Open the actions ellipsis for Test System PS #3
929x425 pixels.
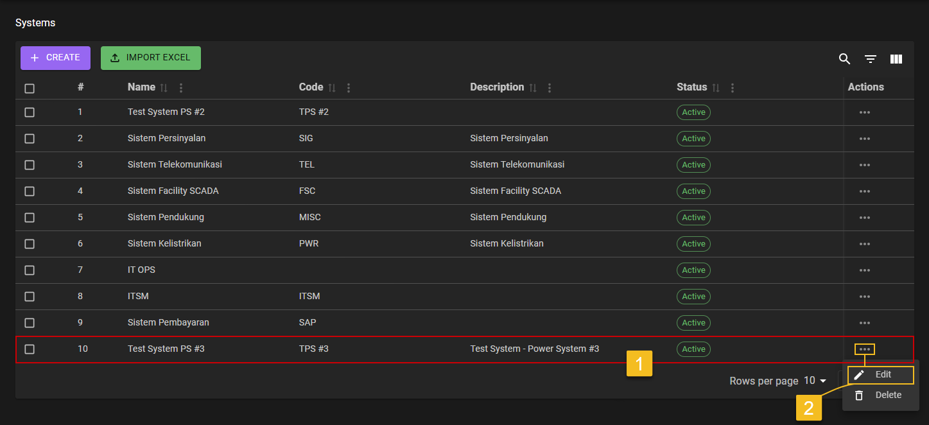pyautogui.click(x=864, y=349)
